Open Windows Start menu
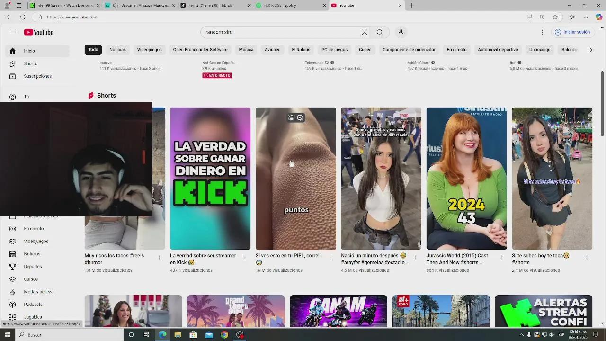606x341 pixels. [x=7, y=335]
